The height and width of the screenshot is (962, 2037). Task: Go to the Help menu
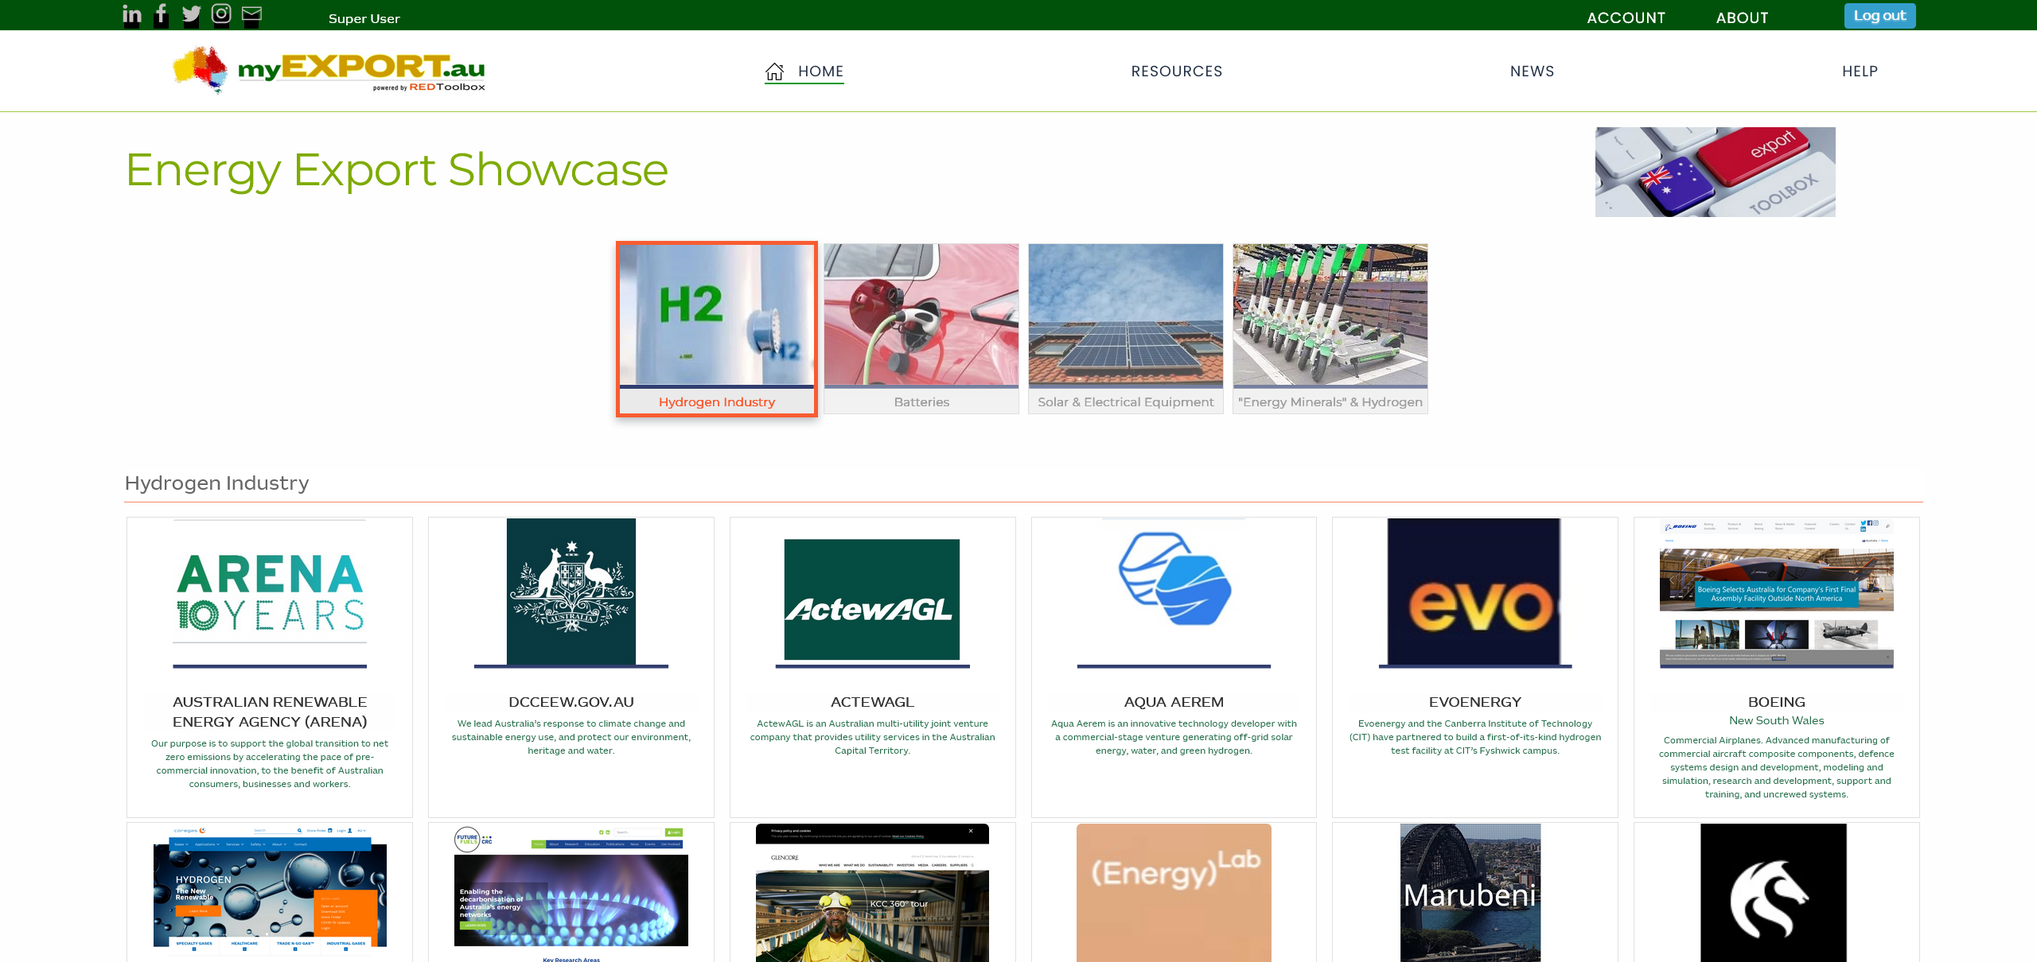point(1860,72)
